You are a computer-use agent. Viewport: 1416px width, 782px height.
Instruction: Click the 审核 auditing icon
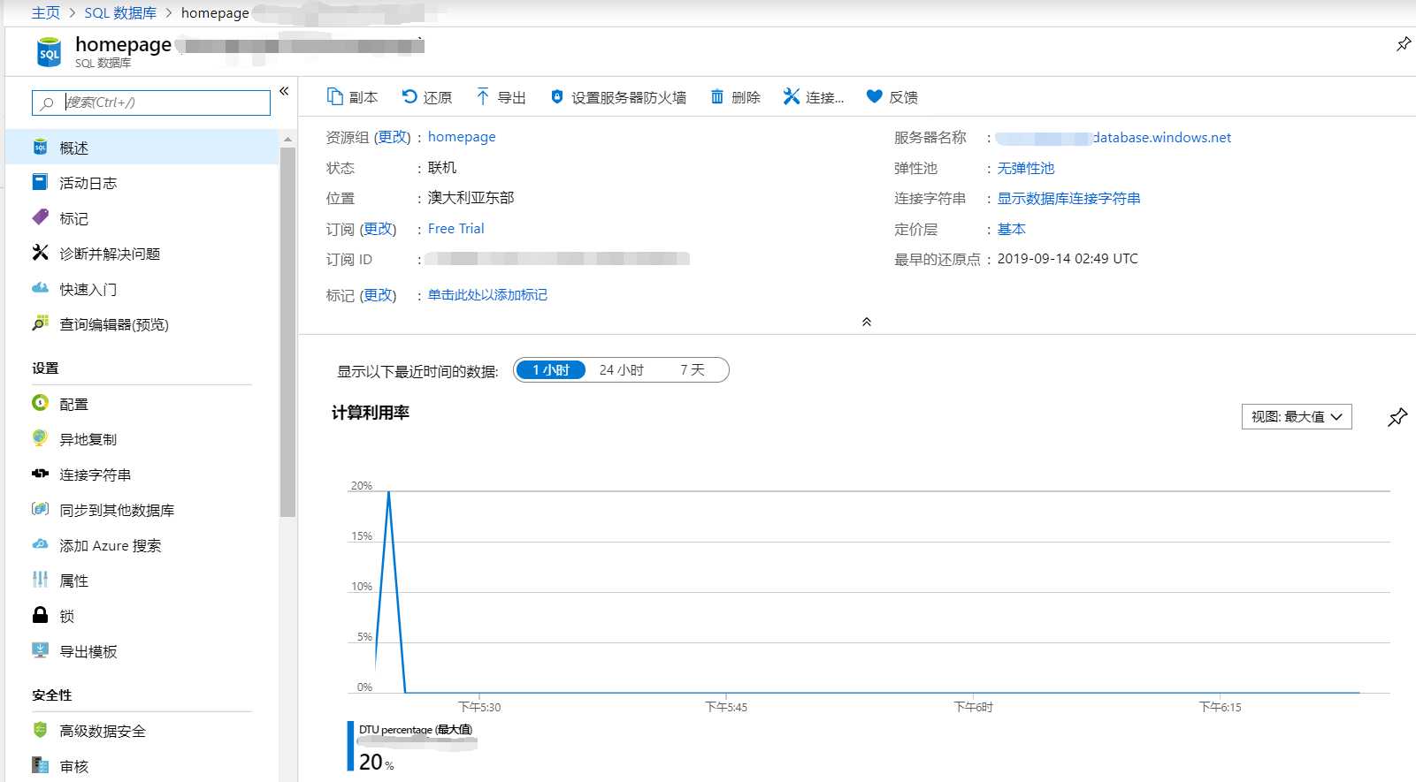(40, 765)
